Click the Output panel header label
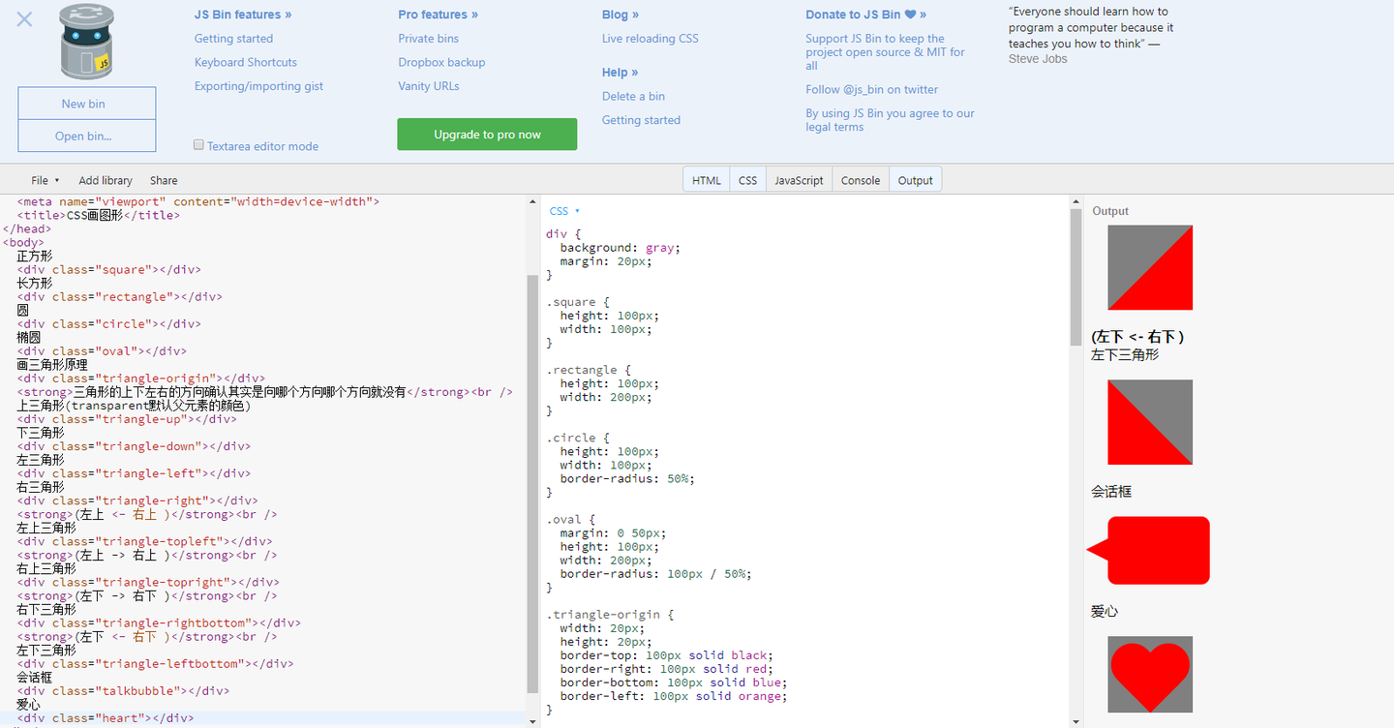 [1110, 211]
